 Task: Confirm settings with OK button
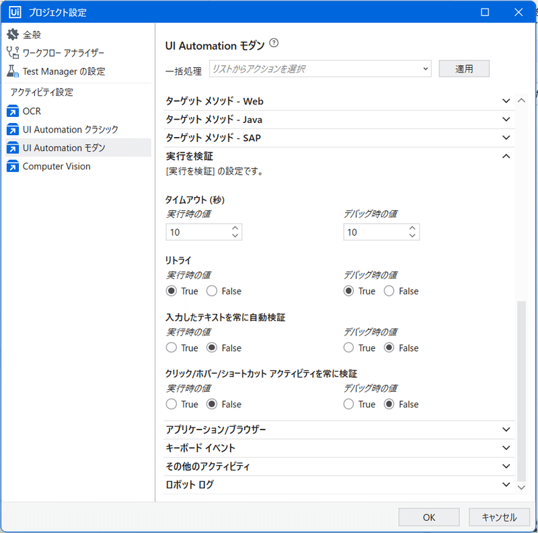(x=429, y=517)
